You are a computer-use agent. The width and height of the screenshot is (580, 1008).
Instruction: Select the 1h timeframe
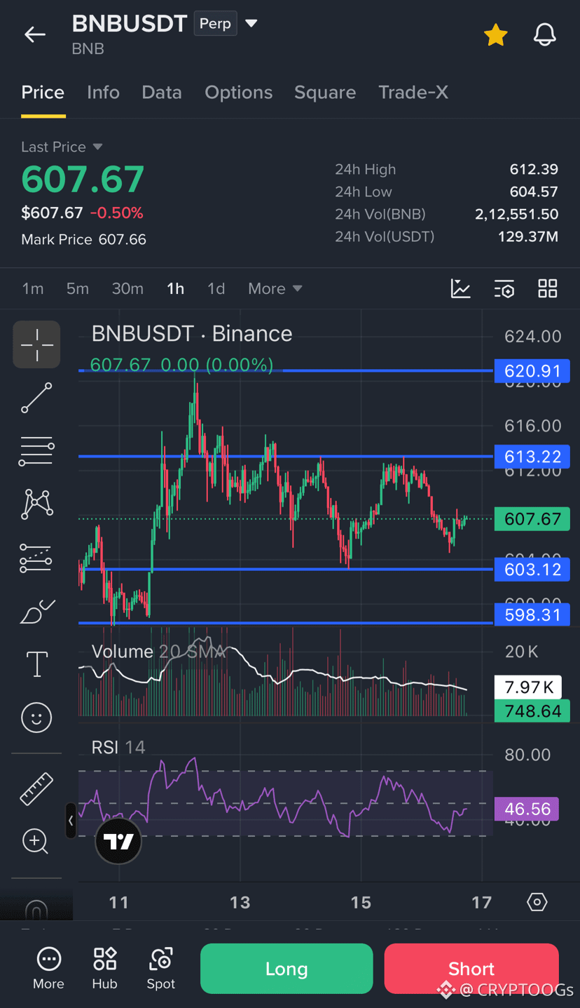175,288
